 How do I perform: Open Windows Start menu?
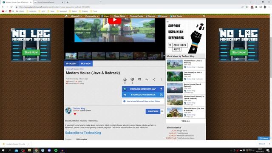3,150
